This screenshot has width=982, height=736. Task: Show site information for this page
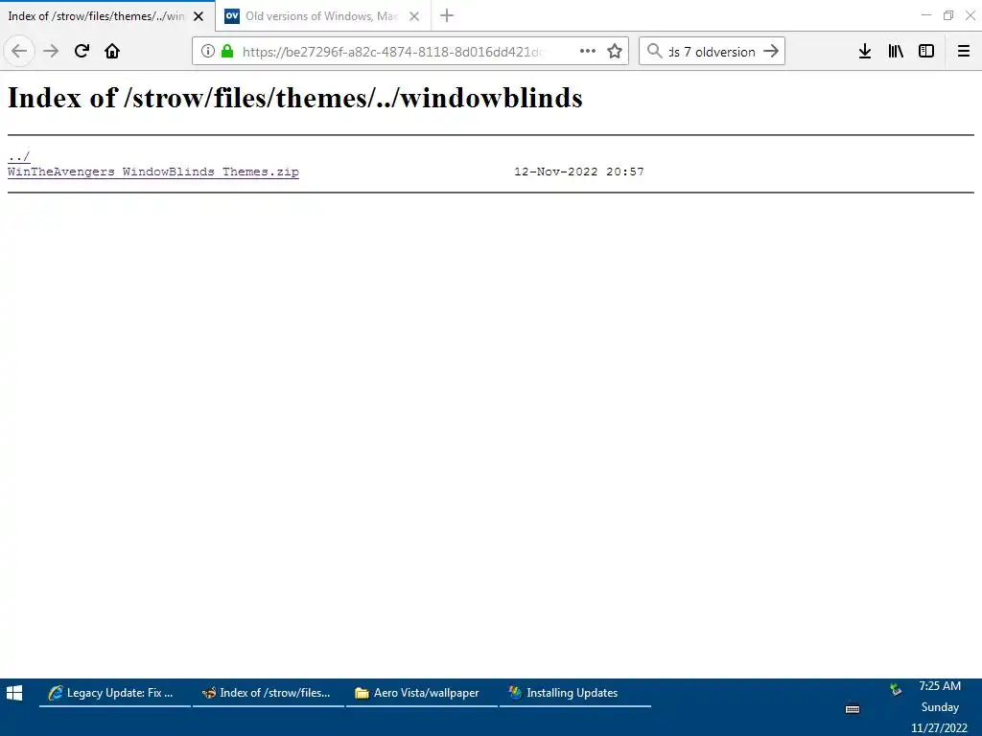pos(208,51)
